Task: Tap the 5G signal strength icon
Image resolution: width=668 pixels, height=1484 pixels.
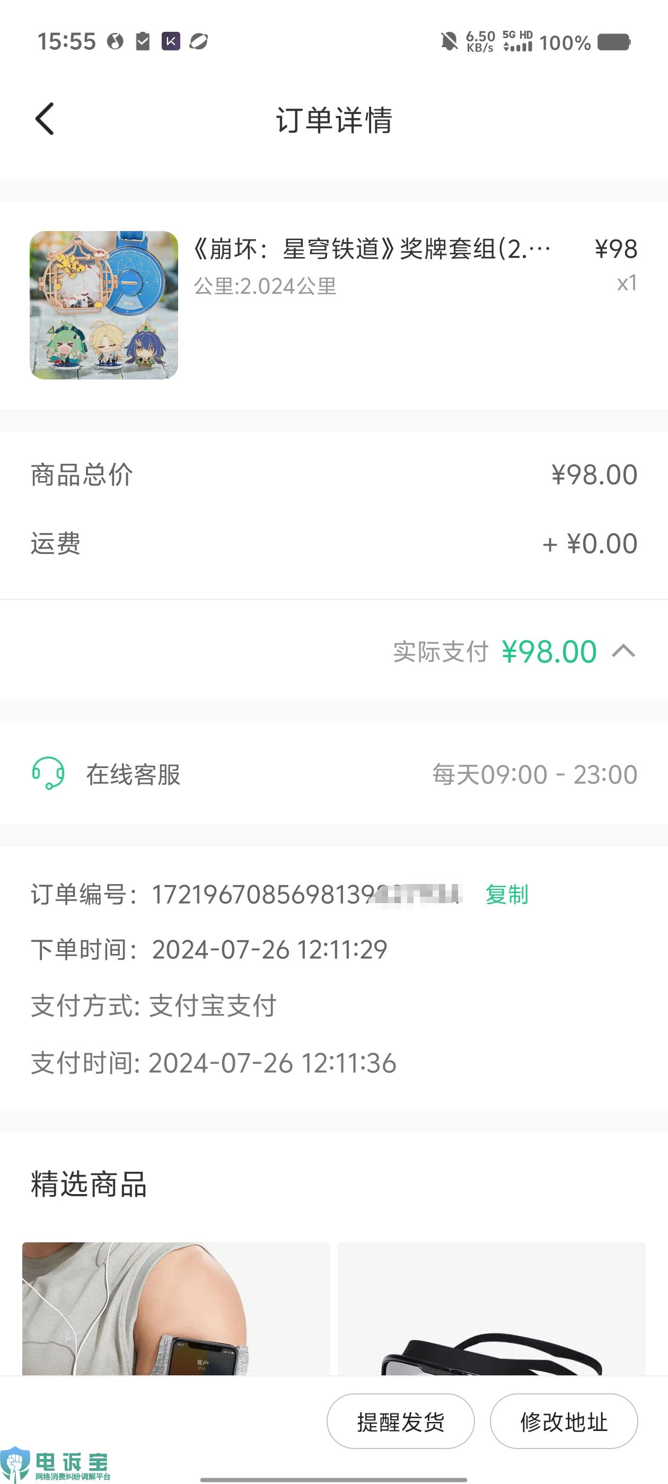Action: click(517, 41)
